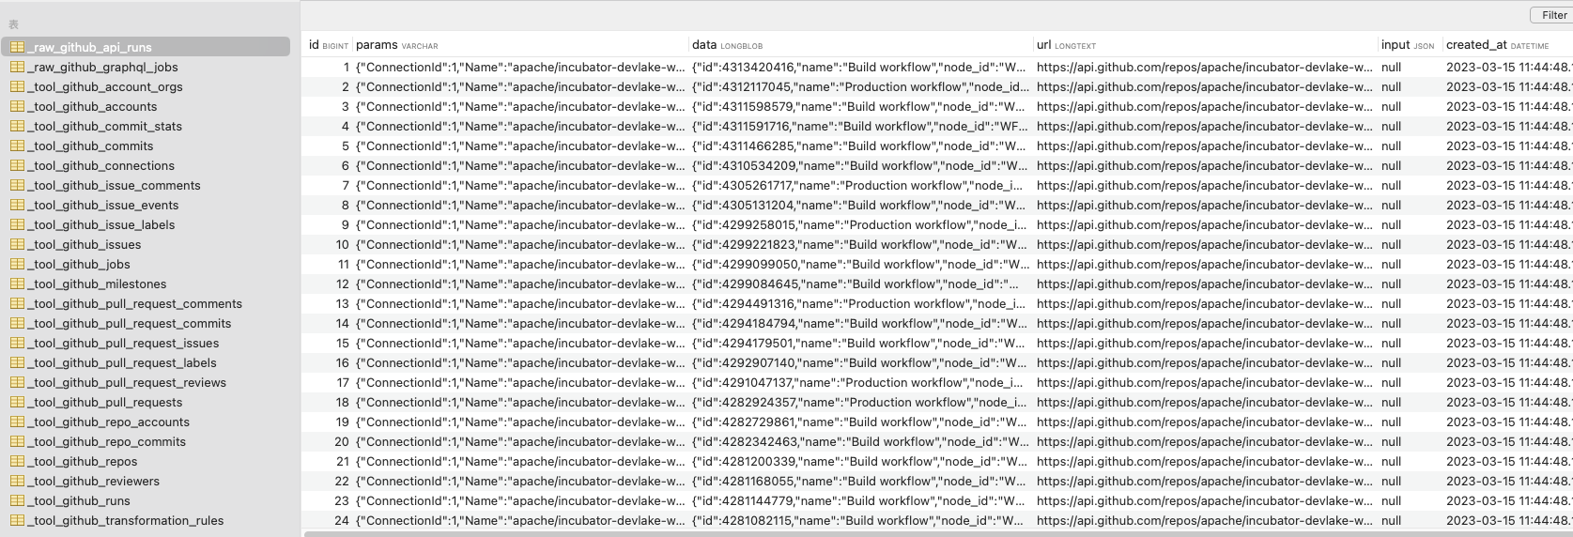
Task: Open table _raw_github_api_runs by its name
Action: (90, 47)
